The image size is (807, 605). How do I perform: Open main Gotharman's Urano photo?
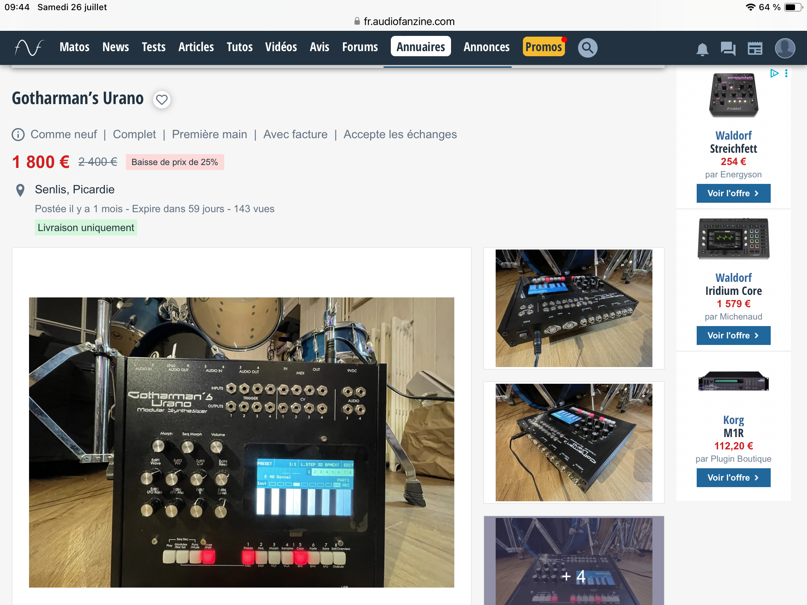tap(242, 442)
